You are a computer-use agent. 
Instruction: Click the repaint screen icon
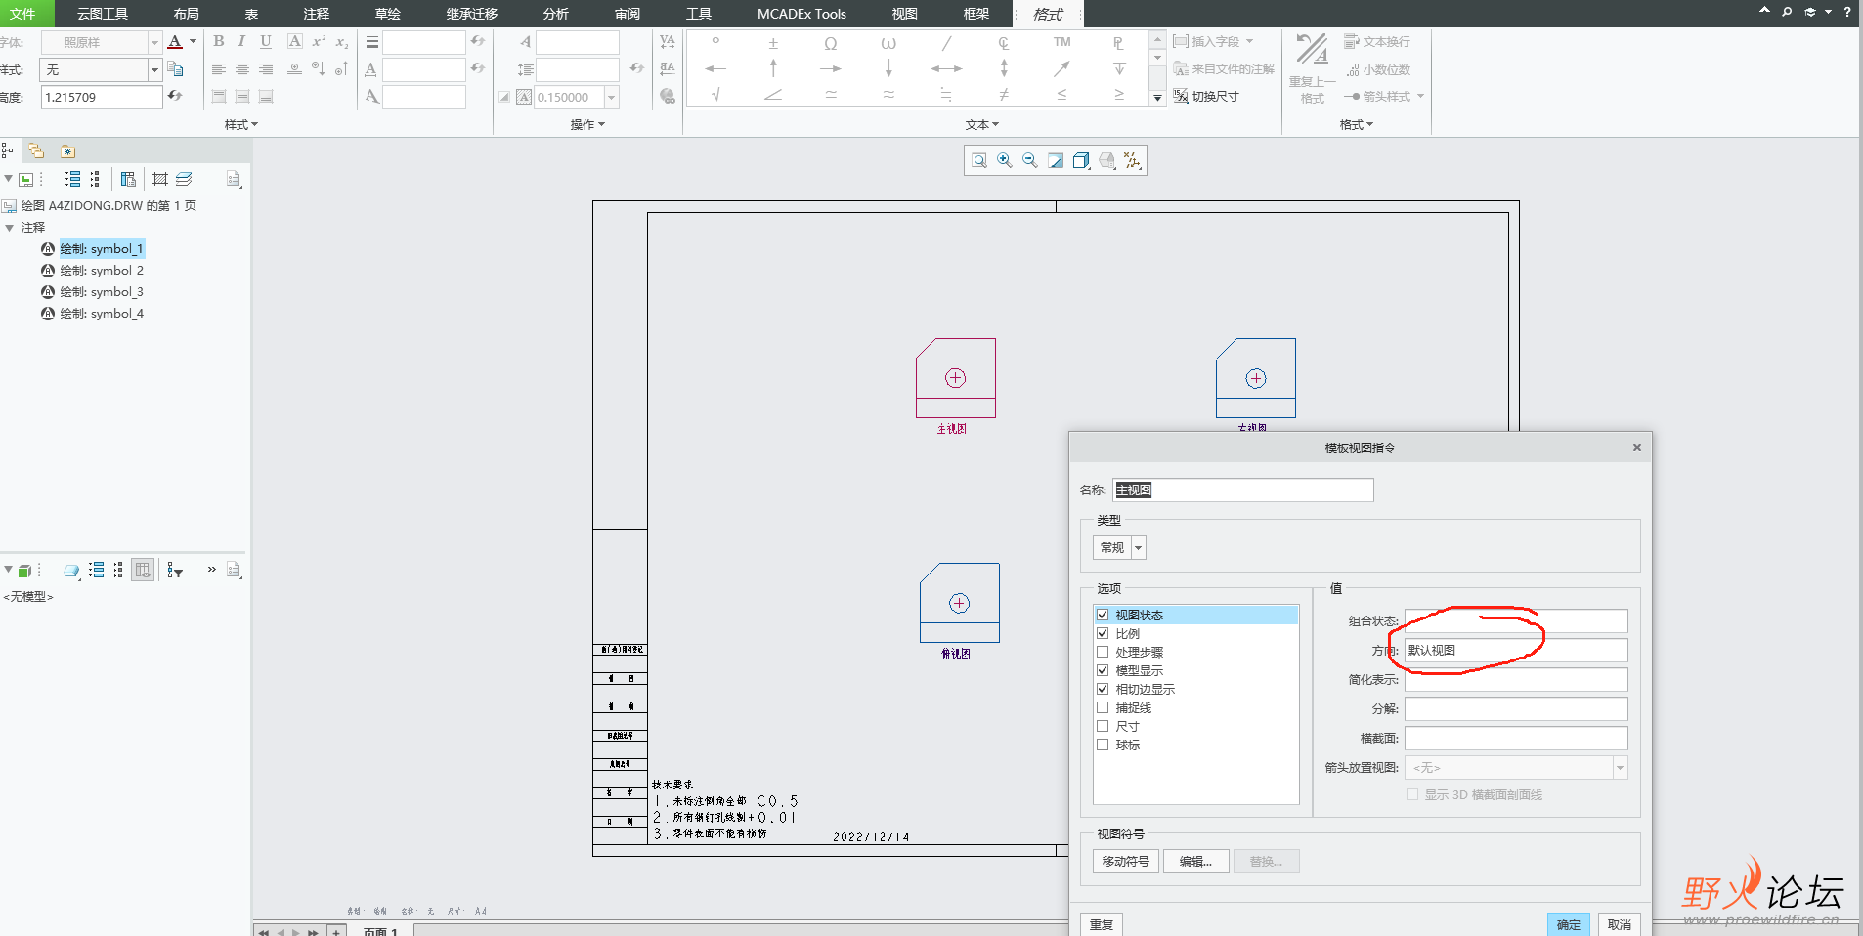click(1056, 160)
